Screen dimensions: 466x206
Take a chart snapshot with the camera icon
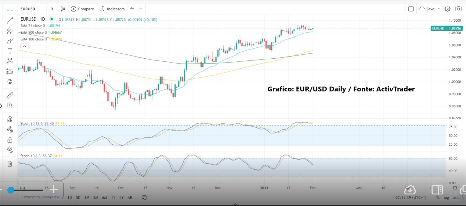point(458,9)
